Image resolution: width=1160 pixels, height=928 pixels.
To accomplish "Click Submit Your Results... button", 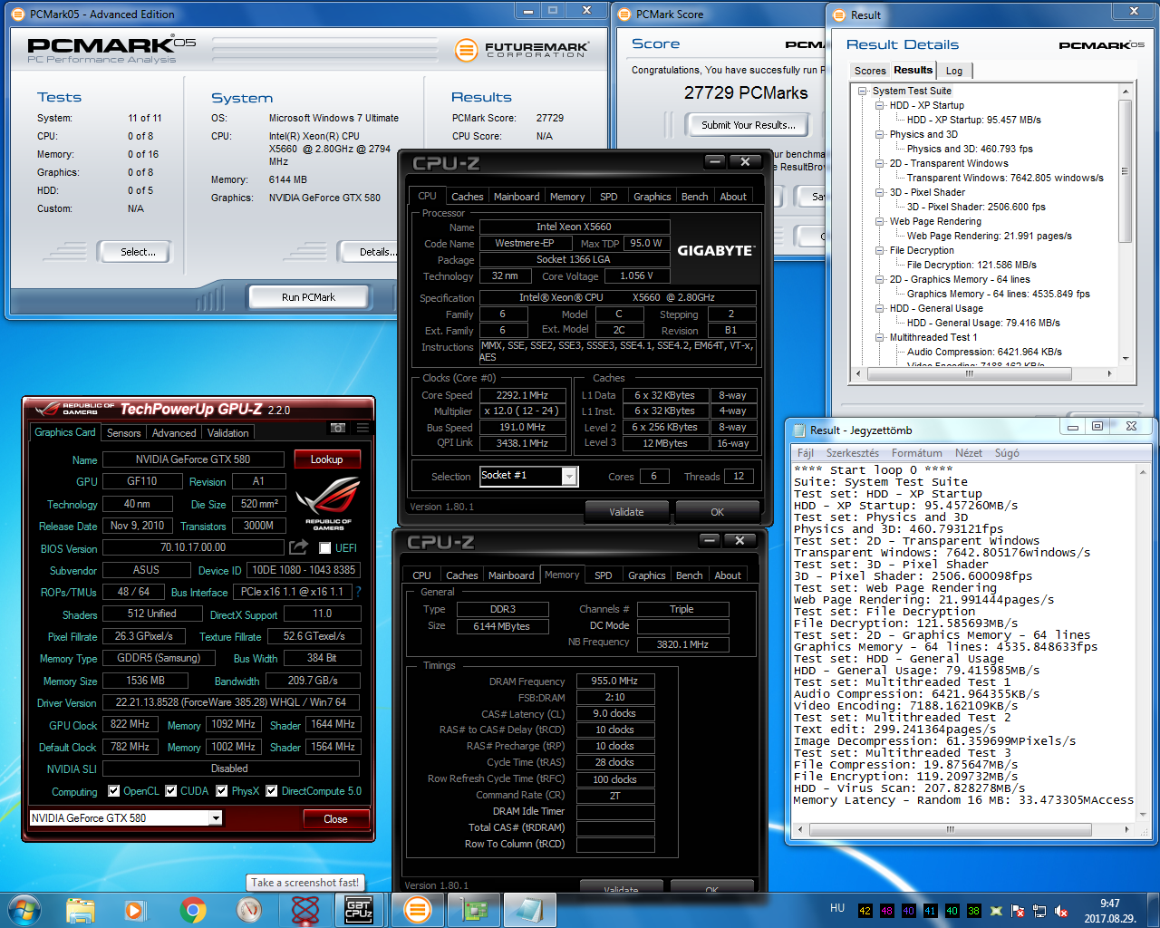I will (749, 125).
